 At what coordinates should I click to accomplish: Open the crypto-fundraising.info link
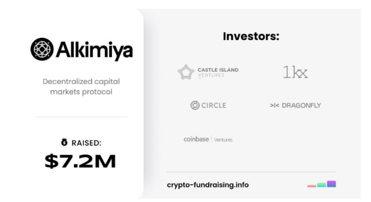click(x=208, y=185)
